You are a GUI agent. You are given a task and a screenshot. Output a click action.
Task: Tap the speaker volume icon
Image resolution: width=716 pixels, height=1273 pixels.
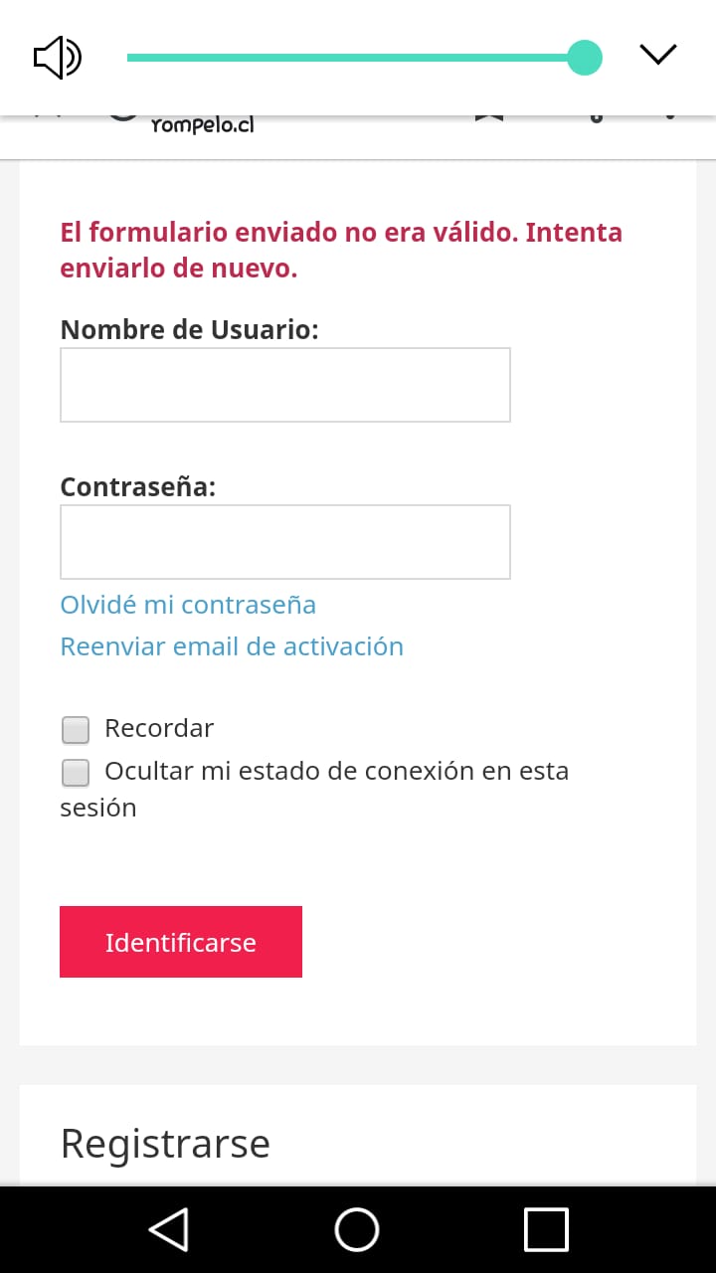58,58
